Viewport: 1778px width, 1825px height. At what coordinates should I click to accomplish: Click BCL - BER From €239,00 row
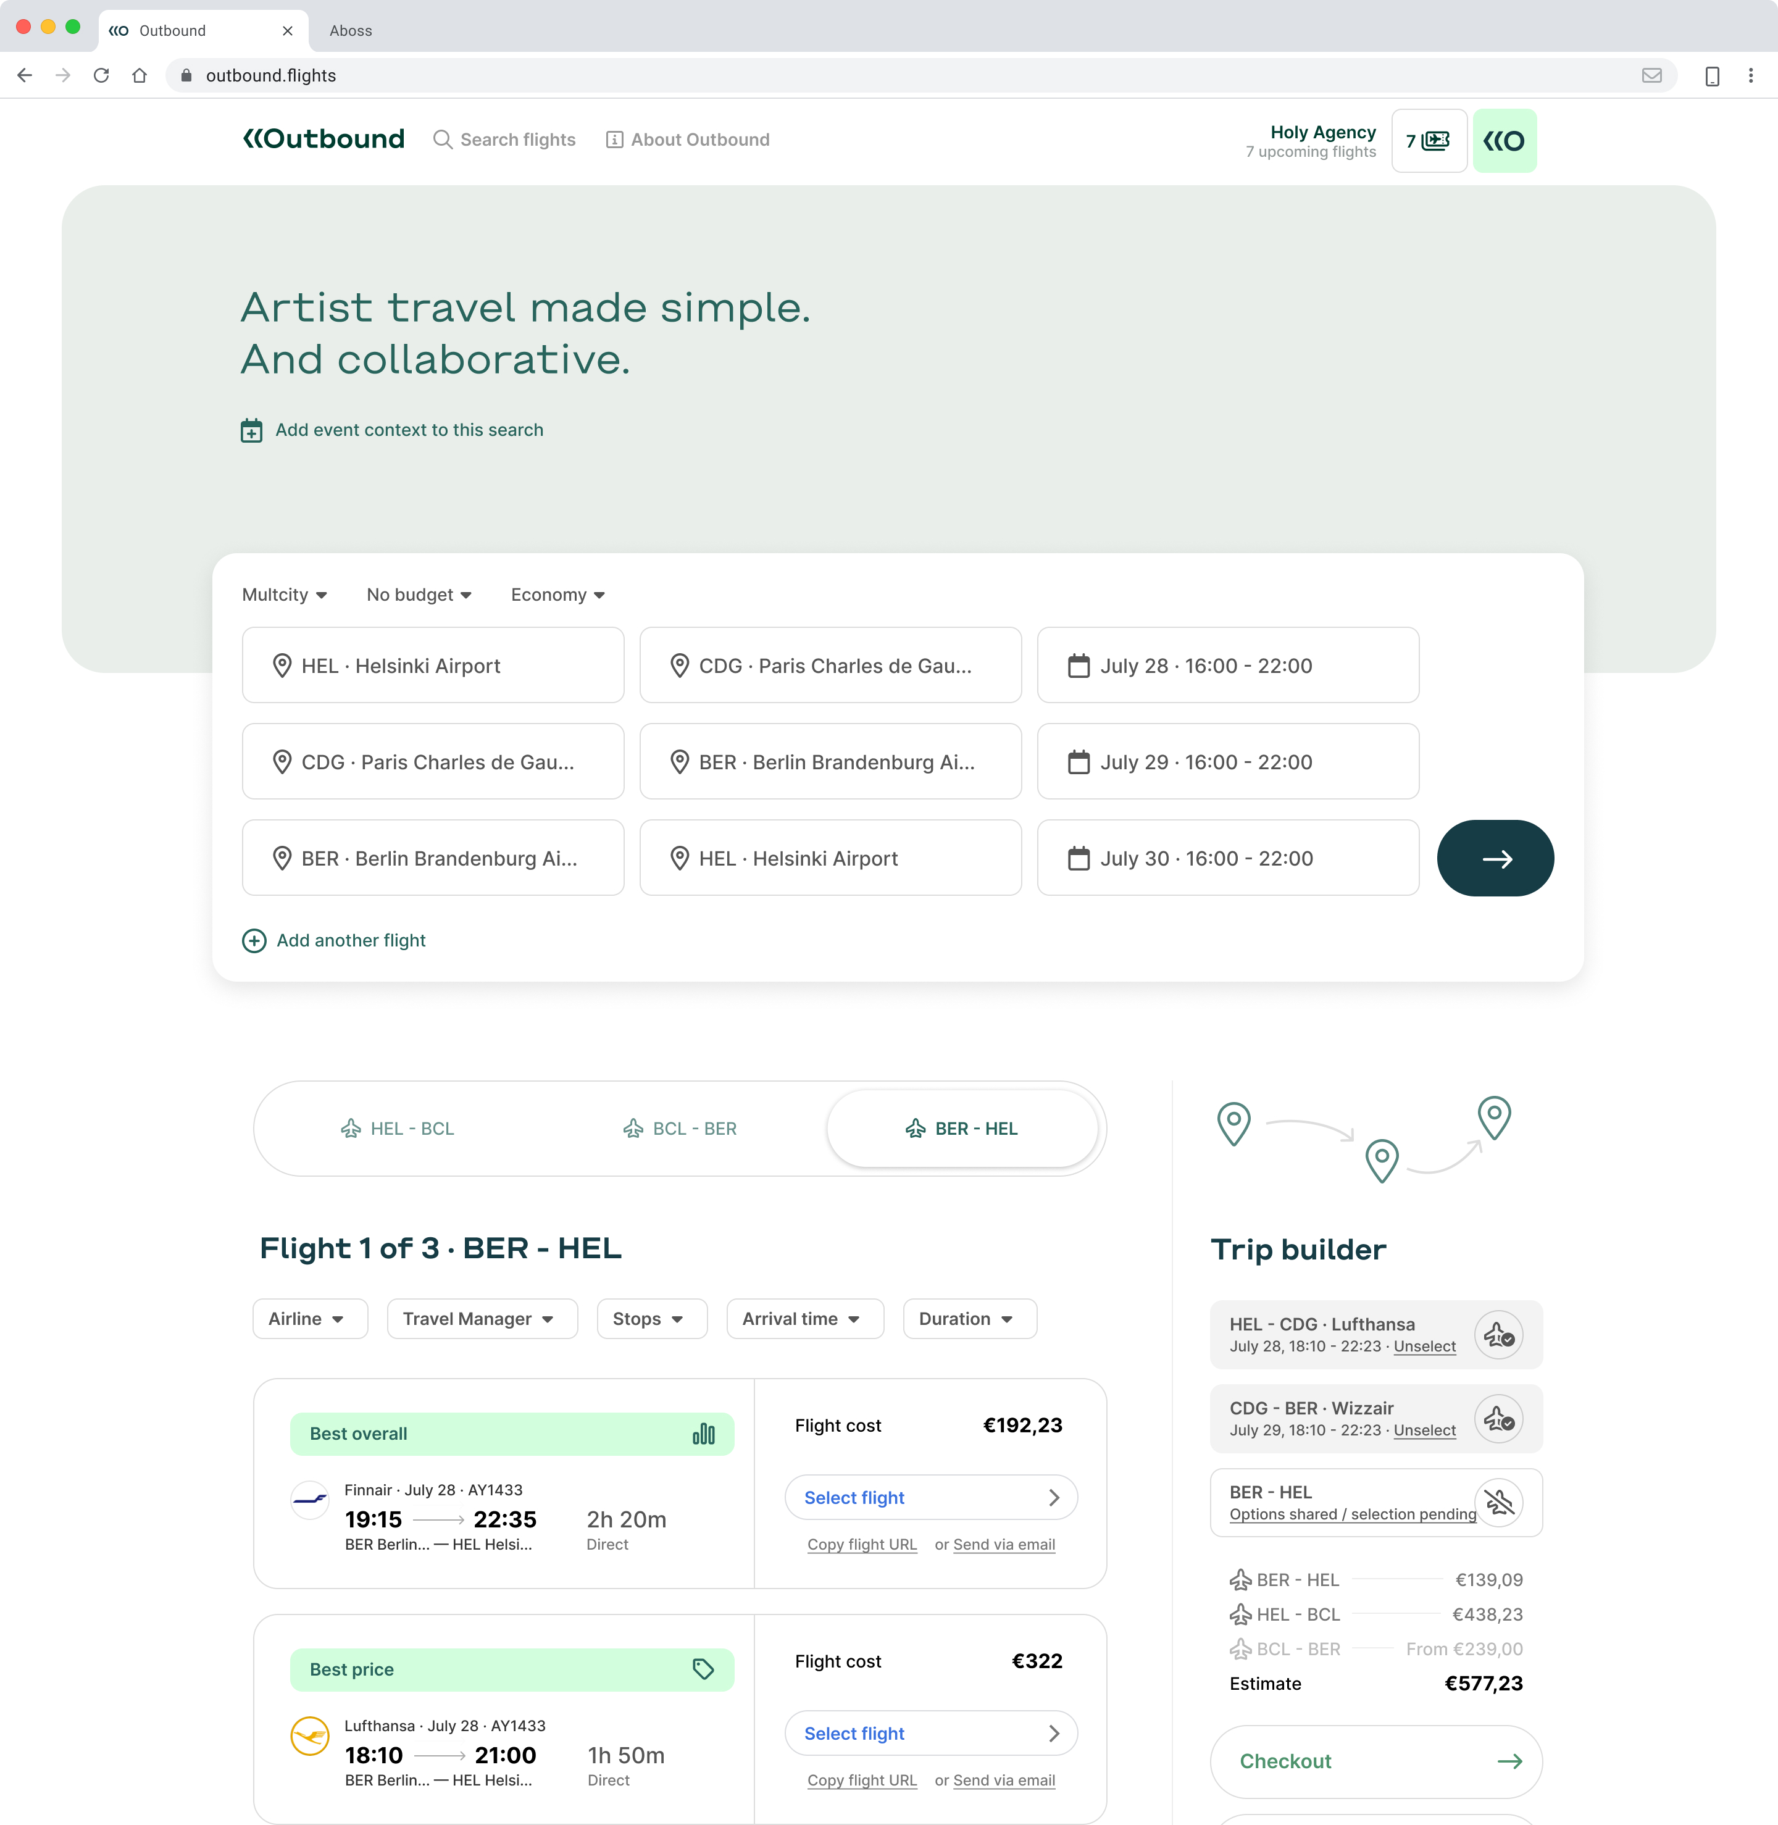(1375, 1648)
